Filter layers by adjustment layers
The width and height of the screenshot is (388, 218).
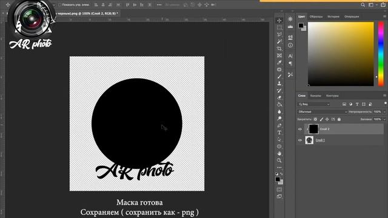point(350,104)
